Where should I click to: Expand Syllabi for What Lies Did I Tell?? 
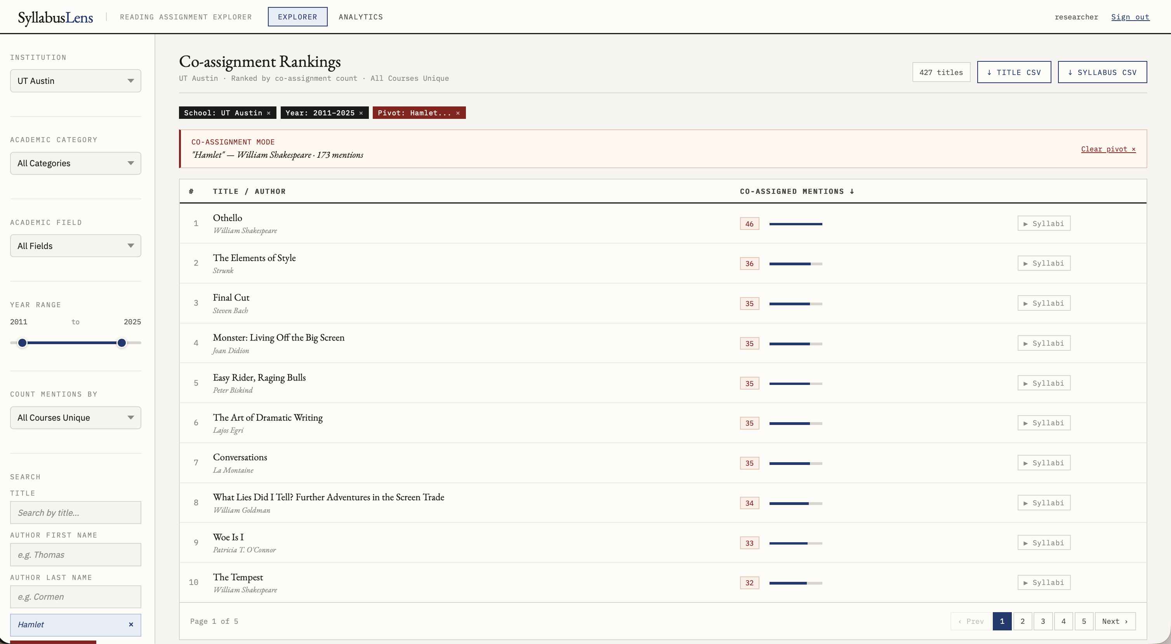coord(1044,503)
